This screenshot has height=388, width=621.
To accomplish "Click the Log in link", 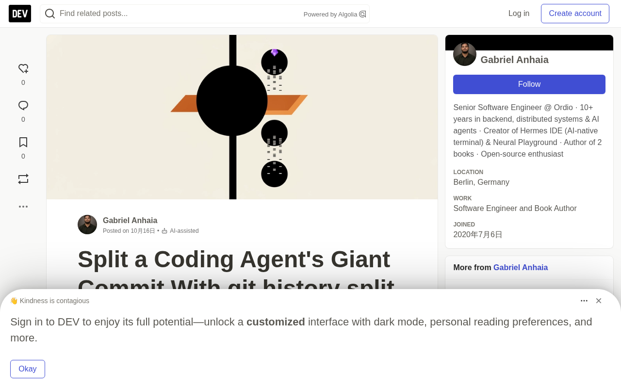I will tap(519, 14).
